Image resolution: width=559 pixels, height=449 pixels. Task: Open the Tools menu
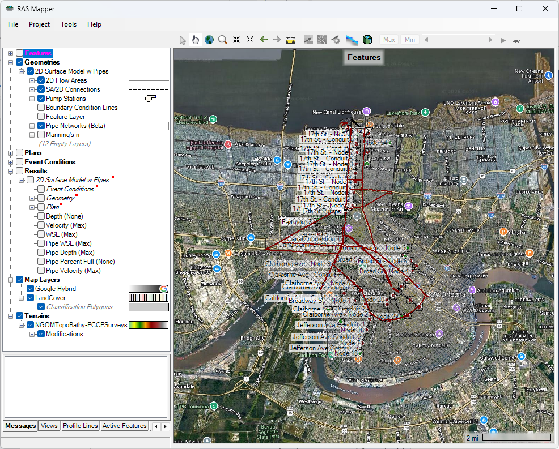tap(69, 24)
